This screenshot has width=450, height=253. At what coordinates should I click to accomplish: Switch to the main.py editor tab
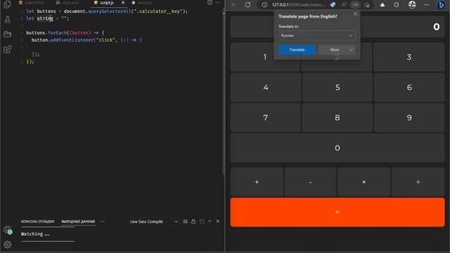tap(142, 3)
